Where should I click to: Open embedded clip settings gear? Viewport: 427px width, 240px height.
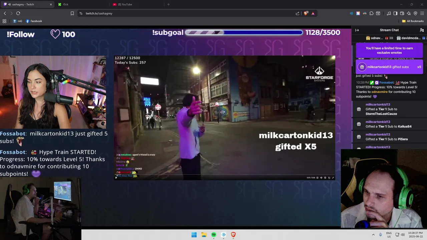325,178
